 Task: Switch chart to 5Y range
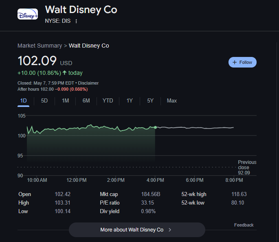(x=150, y=100)
